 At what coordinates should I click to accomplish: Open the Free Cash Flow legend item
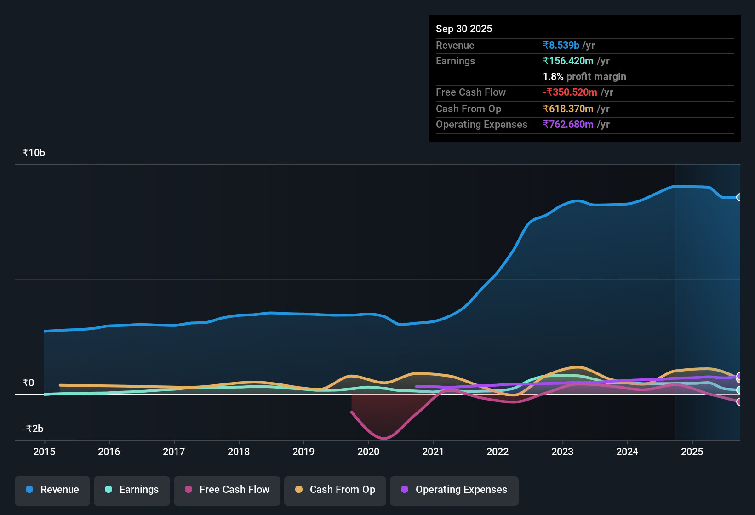(x=227, y=490)
